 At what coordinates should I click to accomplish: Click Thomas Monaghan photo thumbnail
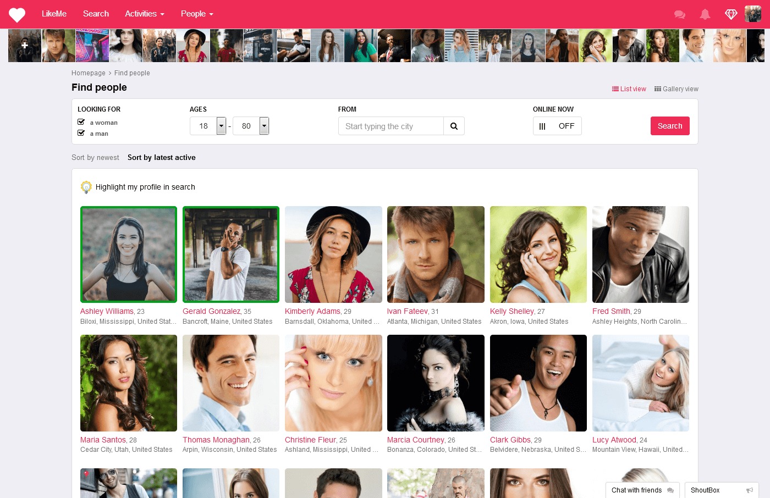231,383
